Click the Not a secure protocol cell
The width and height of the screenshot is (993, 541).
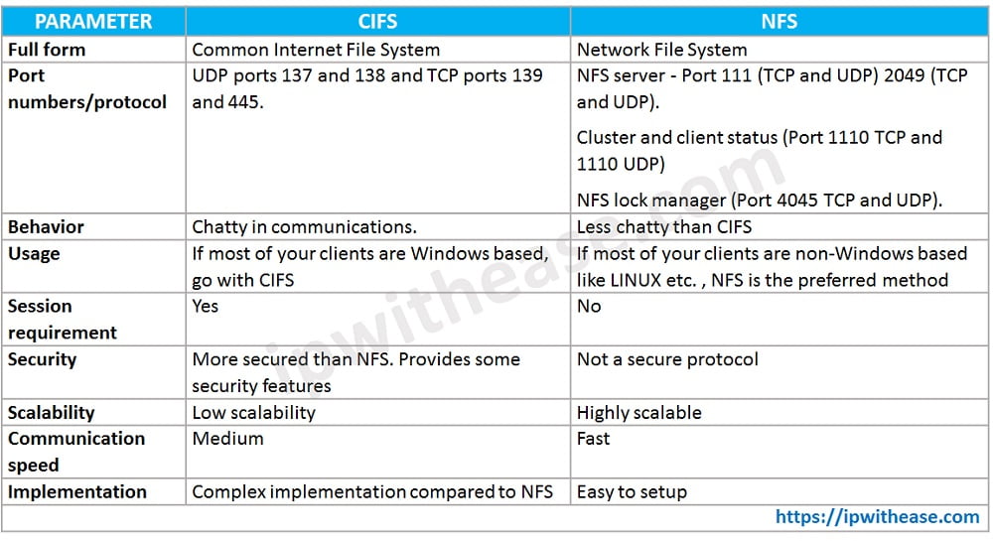pos(667,359)
